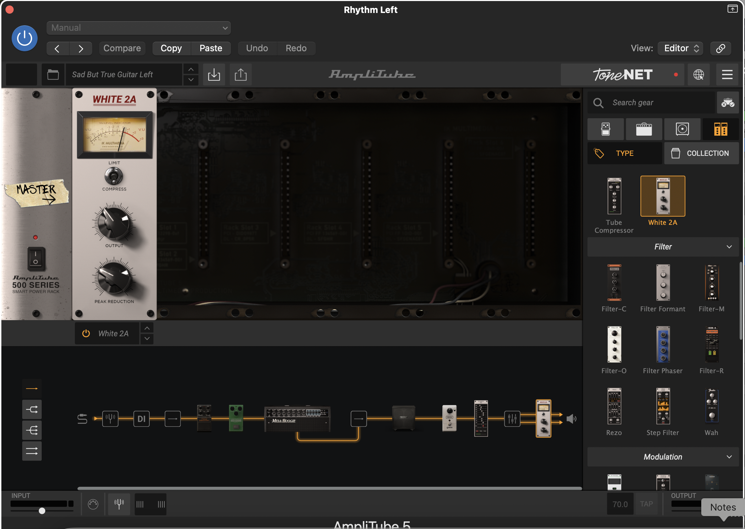Select the cabinet speaker gear tab
This screenshot has width=745, height=529.
click(x=682, y=129)
